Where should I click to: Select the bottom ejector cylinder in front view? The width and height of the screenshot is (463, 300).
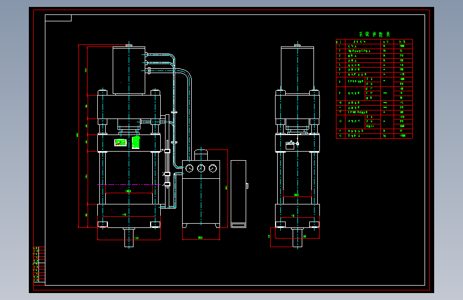129,237
